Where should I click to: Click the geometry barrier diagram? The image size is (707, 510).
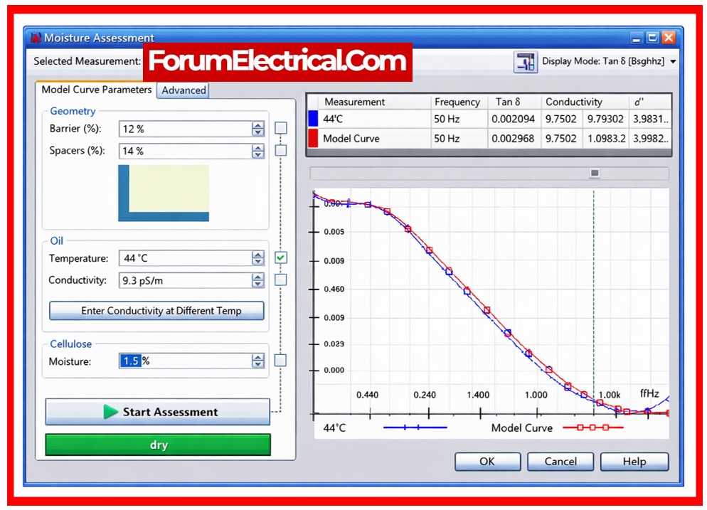[x=164, y=193]
